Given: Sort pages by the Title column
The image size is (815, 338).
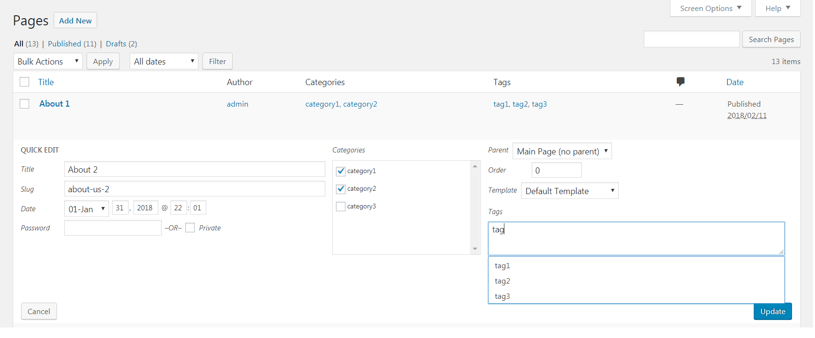Looking at the screenshot, I should coord(46,82).
